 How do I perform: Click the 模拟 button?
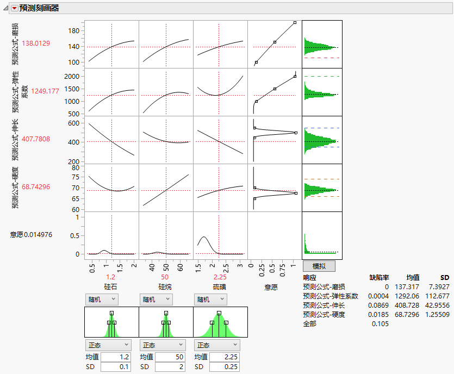tap(319, 266)
